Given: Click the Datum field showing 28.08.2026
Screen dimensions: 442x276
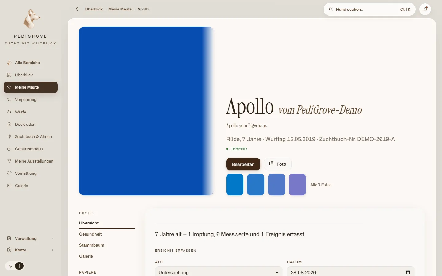Looking at the screenshot, I should [351, 272].
